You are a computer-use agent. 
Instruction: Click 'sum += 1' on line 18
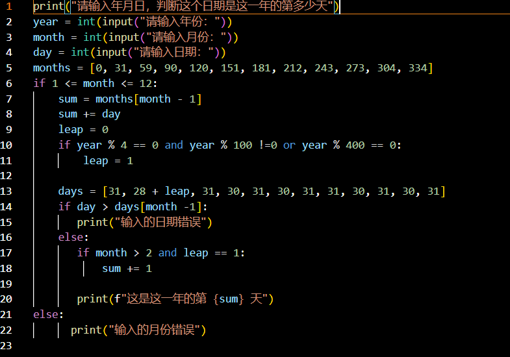[x=127, y=269]
